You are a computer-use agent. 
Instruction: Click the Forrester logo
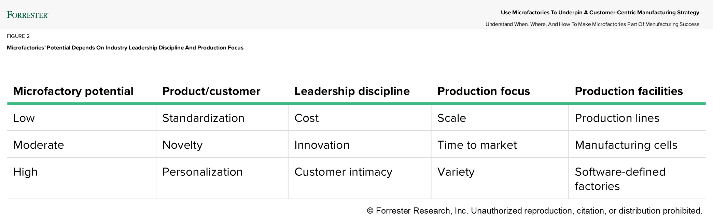point(28,15)
